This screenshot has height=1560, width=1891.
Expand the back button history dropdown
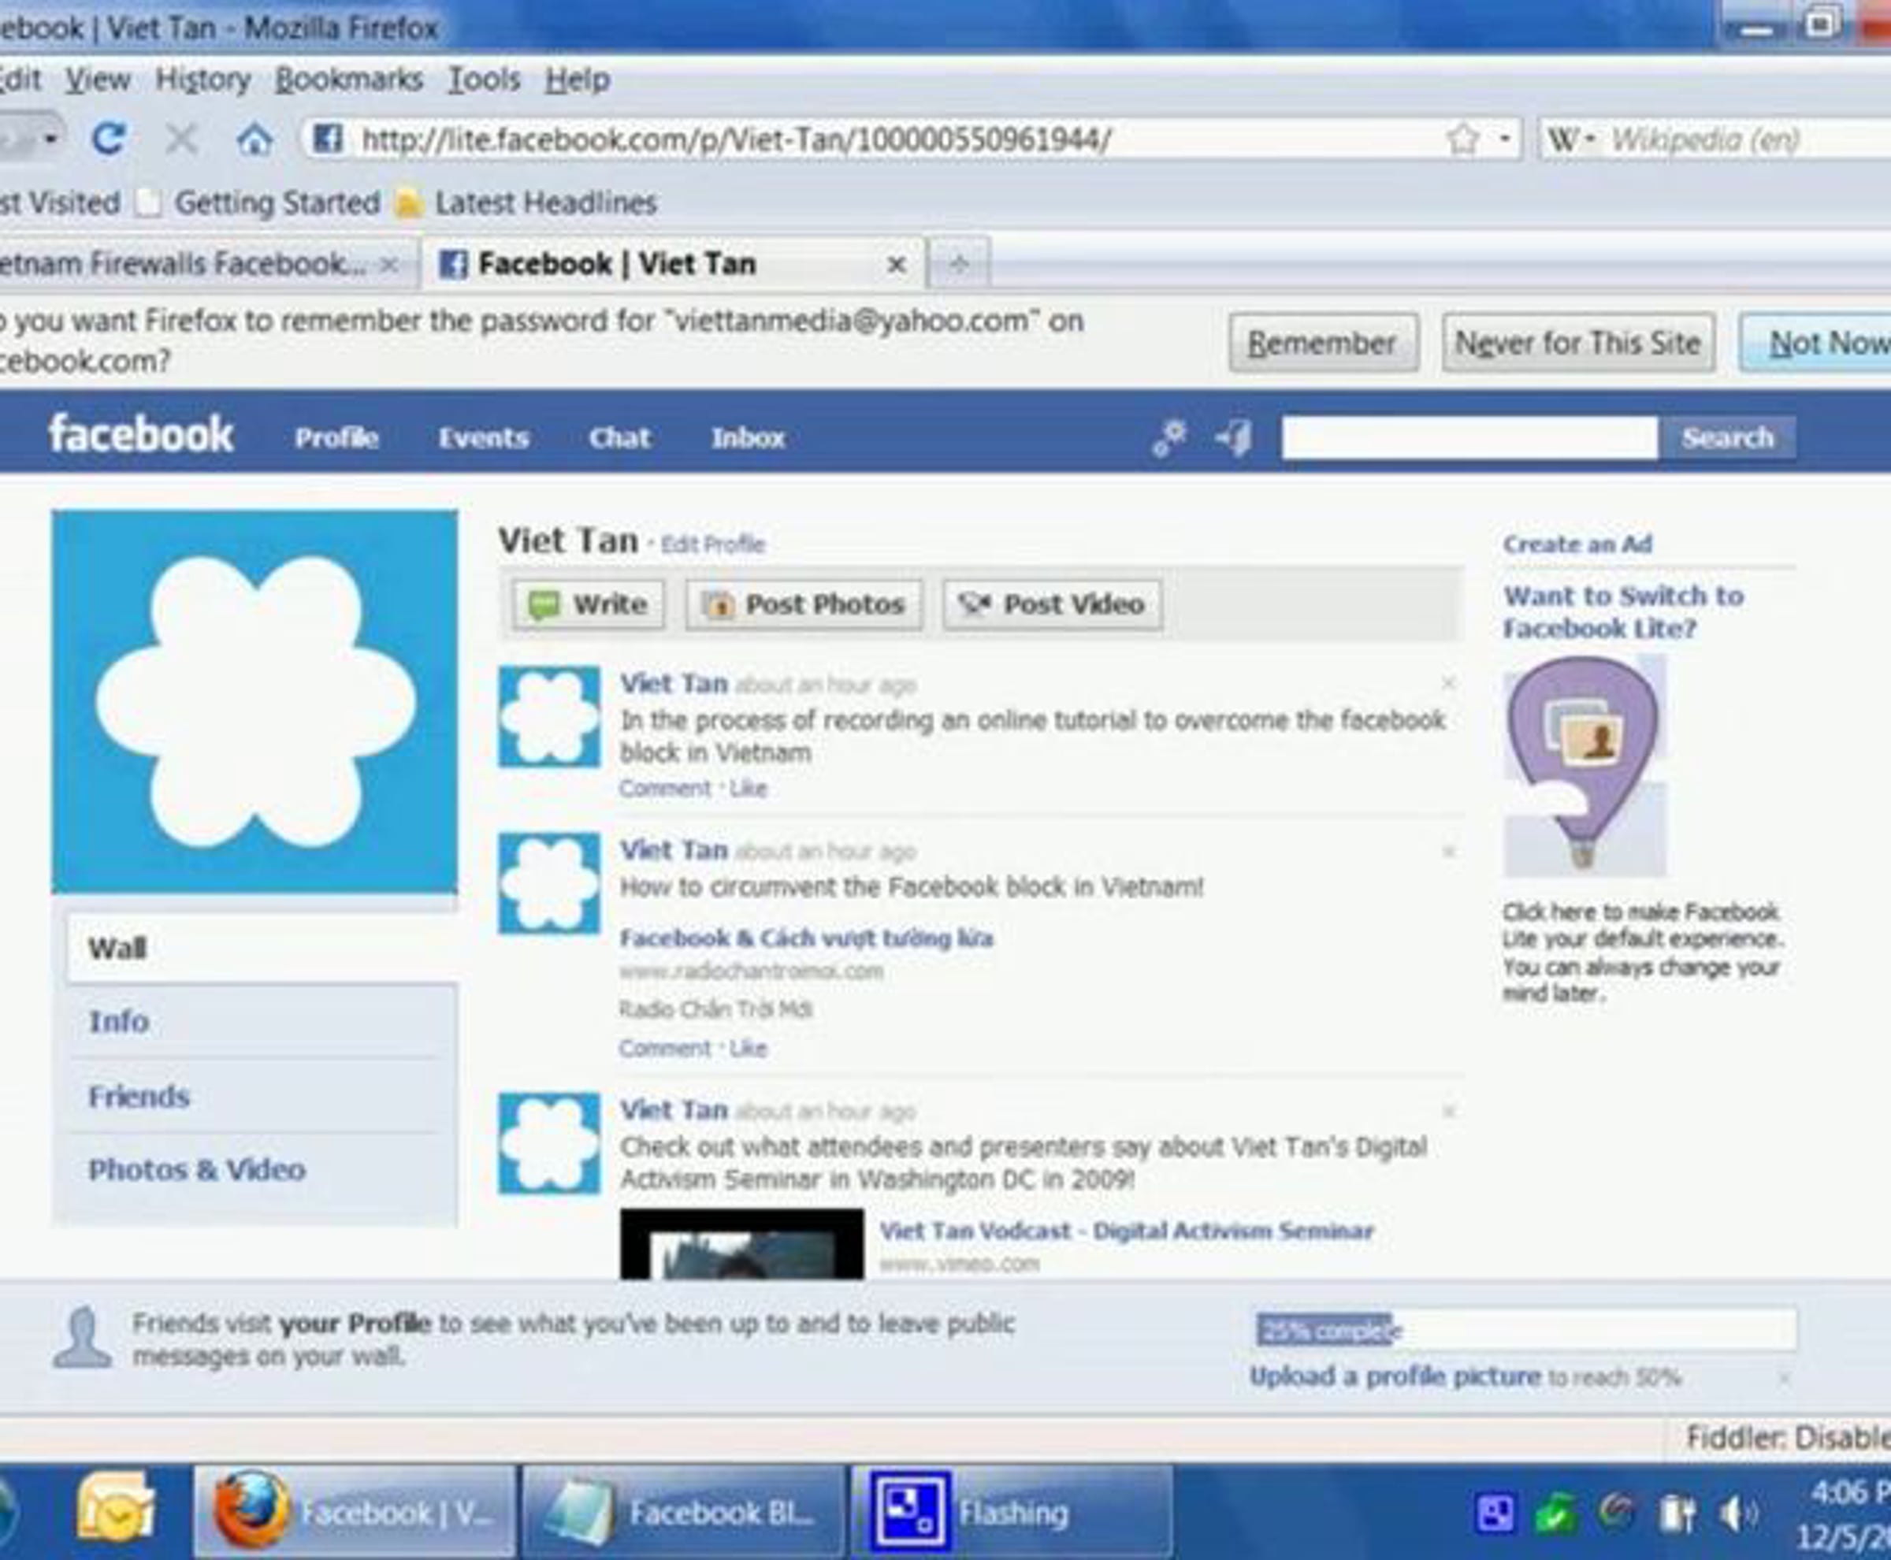point(50,139)
